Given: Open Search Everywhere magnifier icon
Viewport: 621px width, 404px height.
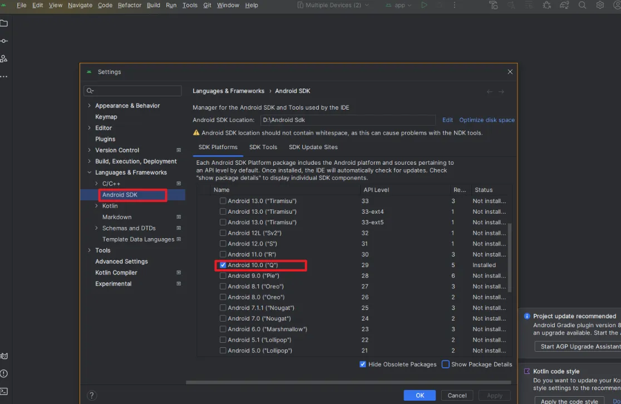Looking at the screenshot, I should click(x=582, y=5).
